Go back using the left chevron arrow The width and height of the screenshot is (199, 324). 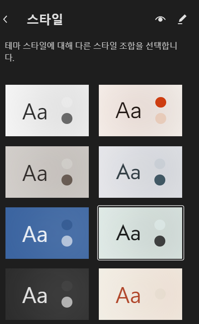[x=5, y=20]
